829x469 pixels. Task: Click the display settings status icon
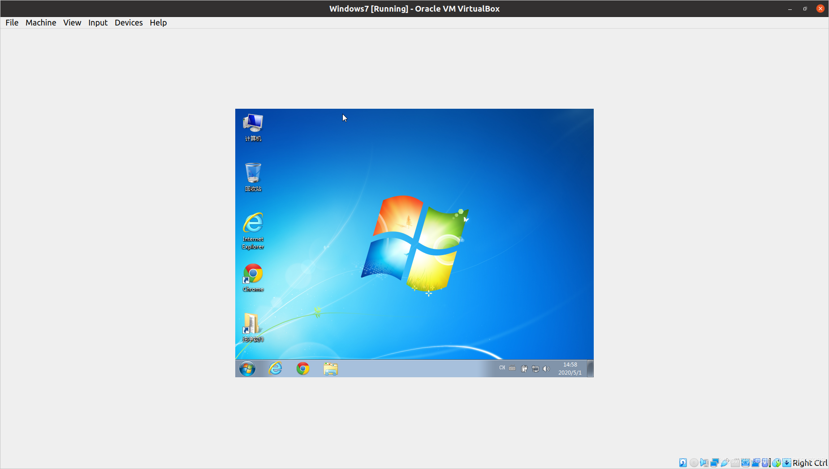(746, 463)
